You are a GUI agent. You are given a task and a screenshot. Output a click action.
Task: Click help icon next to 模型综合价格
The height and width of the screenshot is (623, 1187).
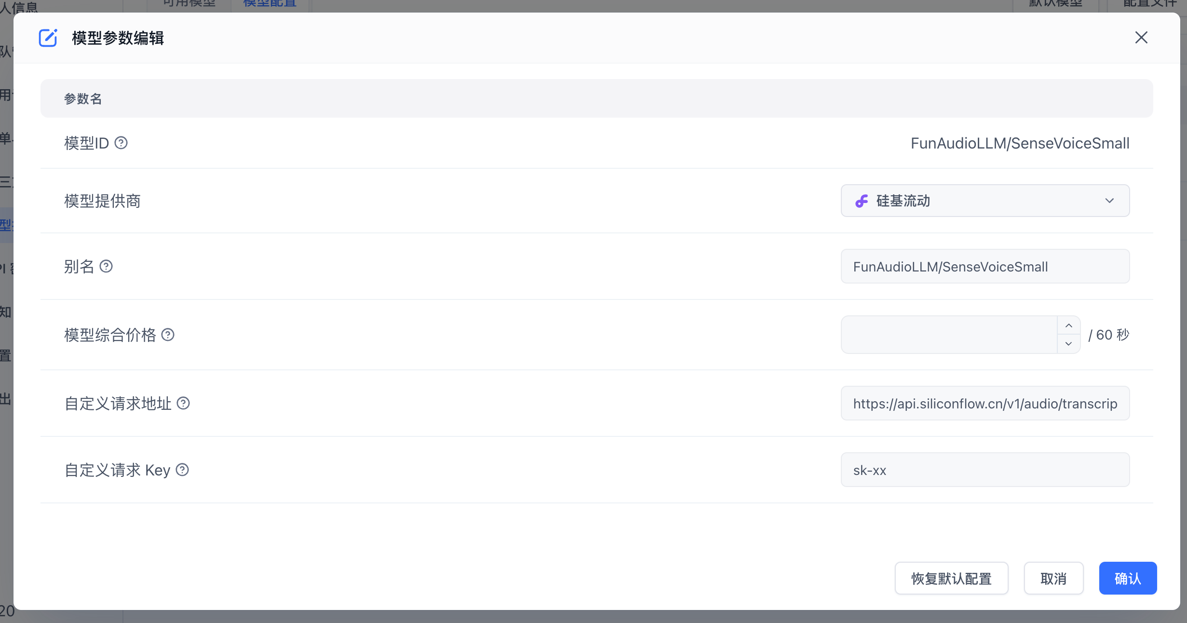[168, 335]
